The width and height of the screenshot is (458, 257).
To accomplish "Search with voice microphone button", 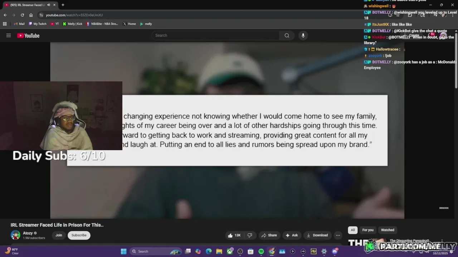I will pos(303,35).
